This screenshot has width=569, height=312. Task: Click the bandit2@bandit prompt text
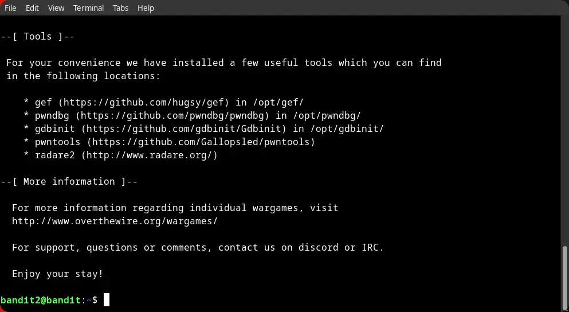coord(40,300)
